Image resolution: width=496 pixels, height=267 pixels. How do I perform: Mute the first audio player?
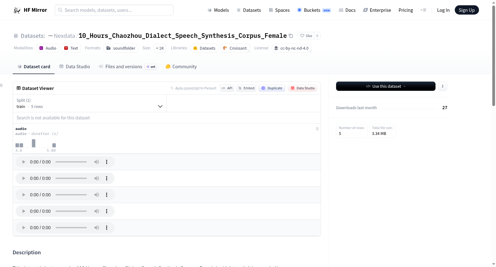[97, 162]
